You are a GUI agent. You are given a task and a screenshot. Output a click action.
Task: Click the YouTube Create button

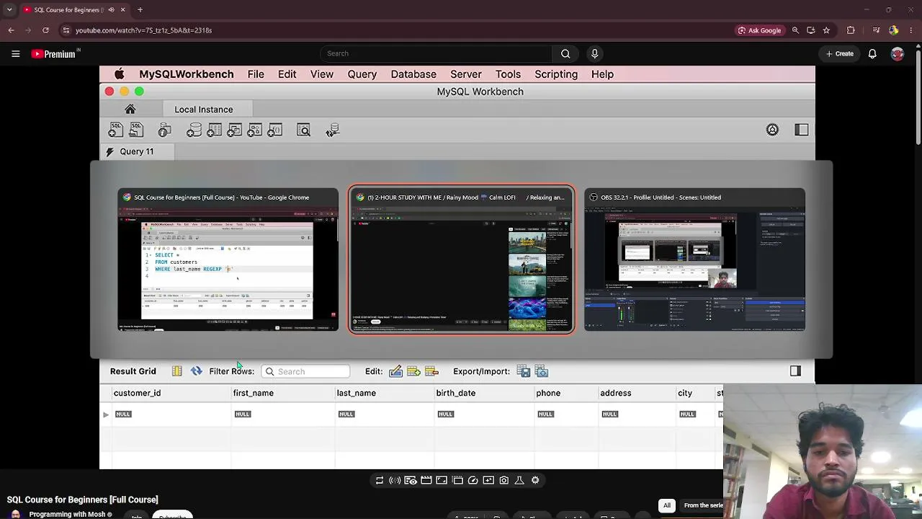pyautogui.click(x=840, y=53)
